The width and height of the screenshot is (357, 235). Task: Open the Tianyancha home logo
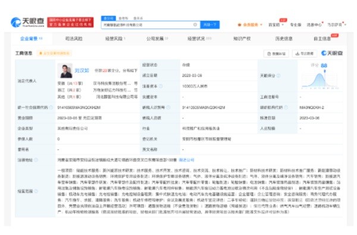(x=27, y=23)
